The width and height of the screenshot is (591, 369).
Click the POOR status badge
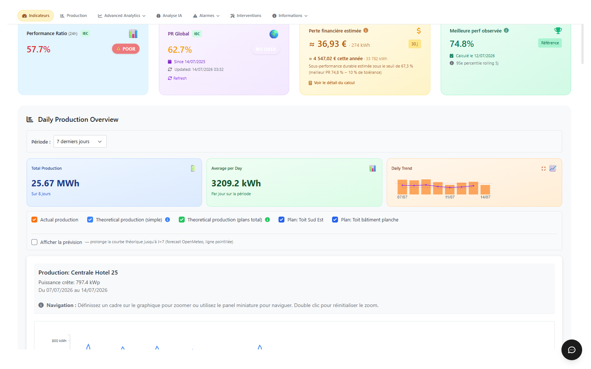tap(126, 49)
